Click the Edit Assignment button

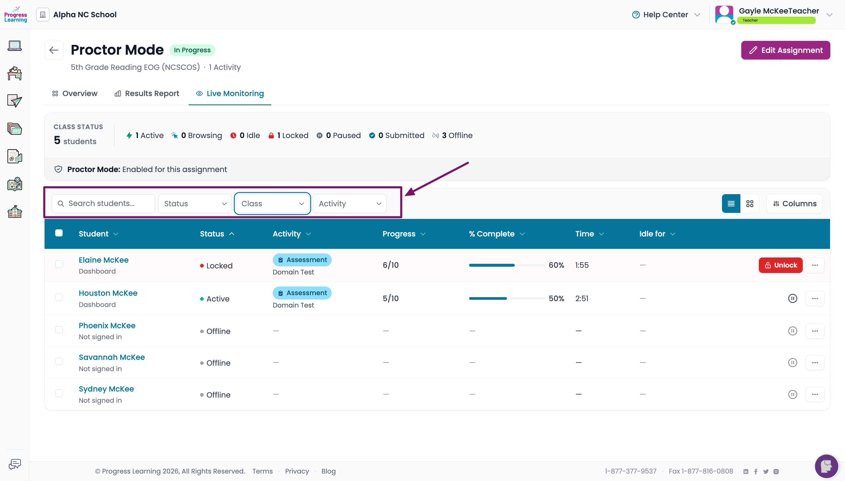point(785,50)
